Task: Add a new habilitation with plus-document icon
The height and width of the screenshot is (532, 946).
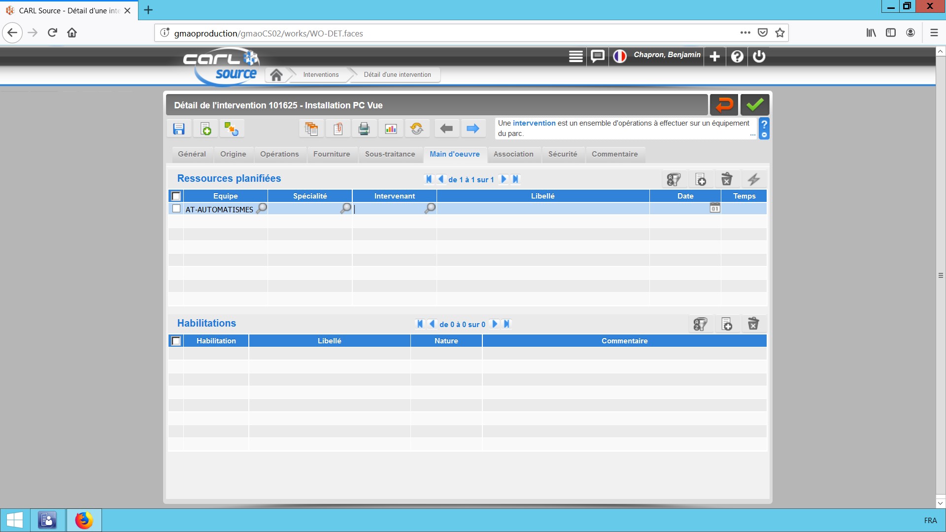Action: [x=727, y=324]
